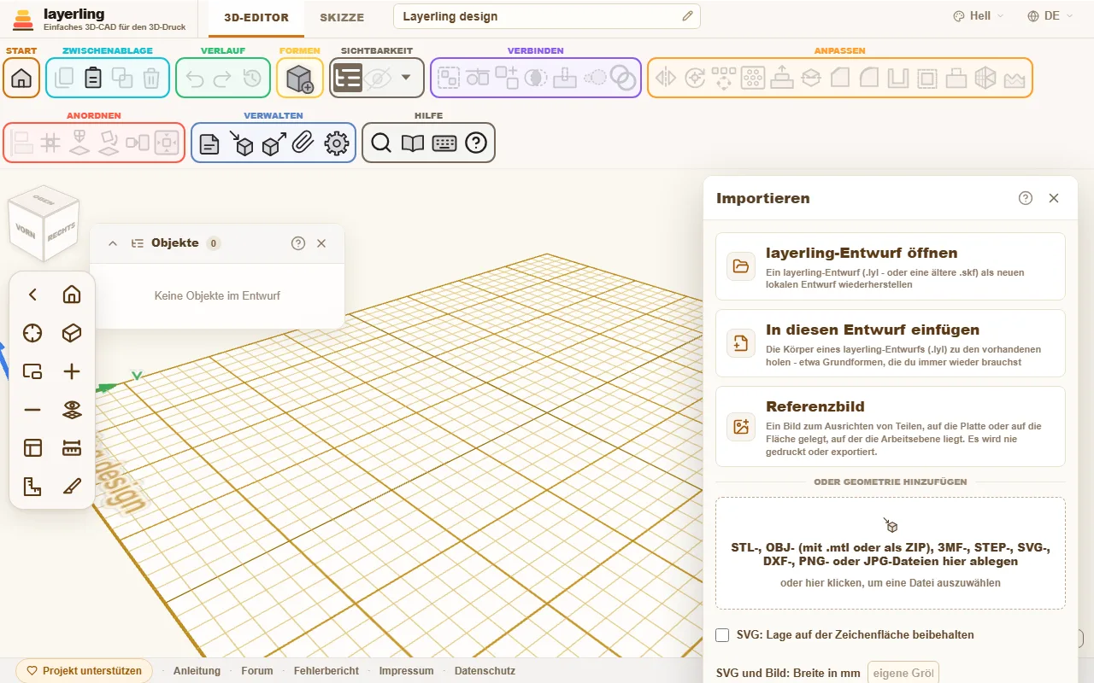Collapse the view palette with the left chevron
1094x683 pixels.
[32, 295]
